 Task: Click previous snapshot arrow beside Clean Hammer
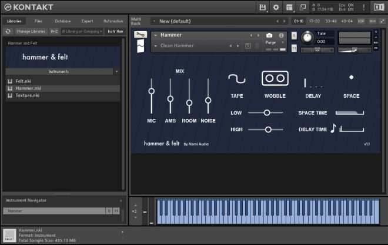click(x=230, y=46)
